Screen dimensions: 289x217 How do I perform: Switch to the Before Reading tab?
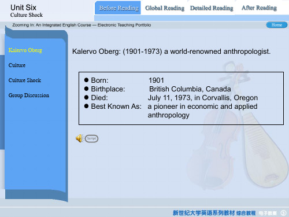click(x=118, y=8)
